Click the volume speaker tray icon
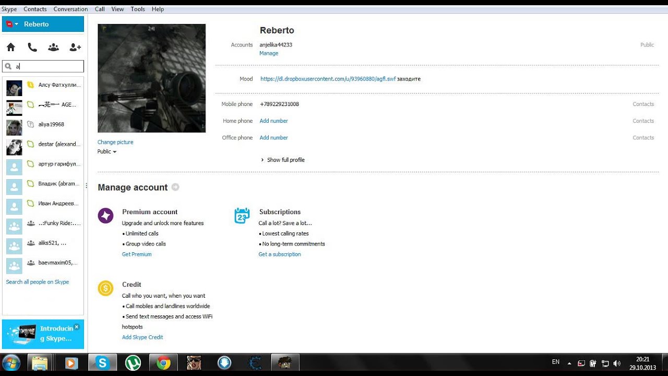The height and width of the screenshot is (376, 668). [x=617, y=363]
